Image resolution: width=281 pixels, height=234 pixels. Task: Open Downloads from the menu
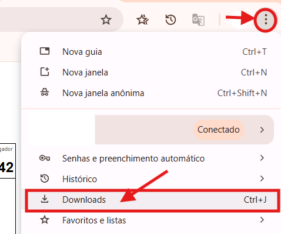click(x=152, y=200)
